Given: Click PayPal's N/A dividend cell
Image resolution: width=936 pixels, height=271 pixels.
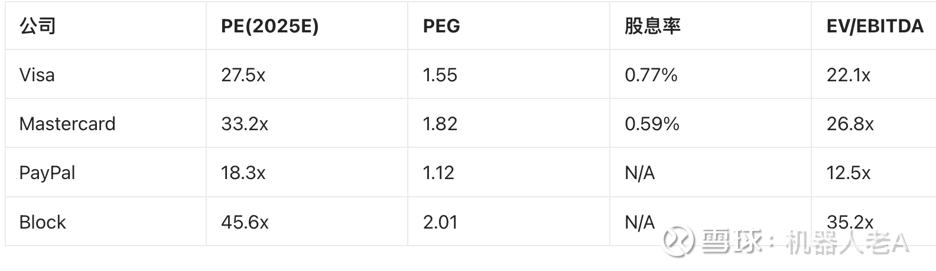Looking at the screenshot, I should pyautogui.click(x=640, y=173).
